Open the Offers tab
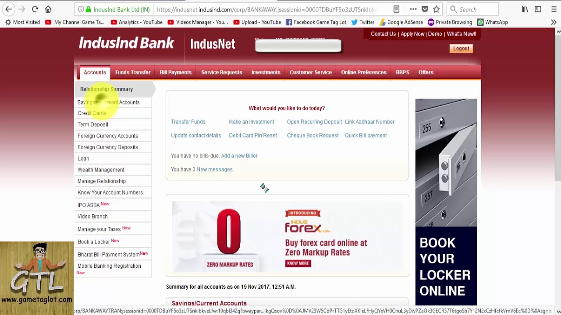Screen dimensions: 561x315 pos(426,73)
